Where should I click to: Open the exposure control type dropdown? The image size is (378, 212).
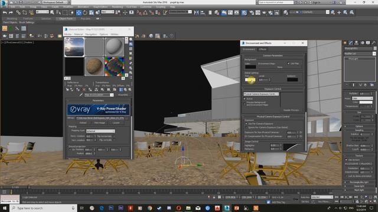[x=261, y=94]
